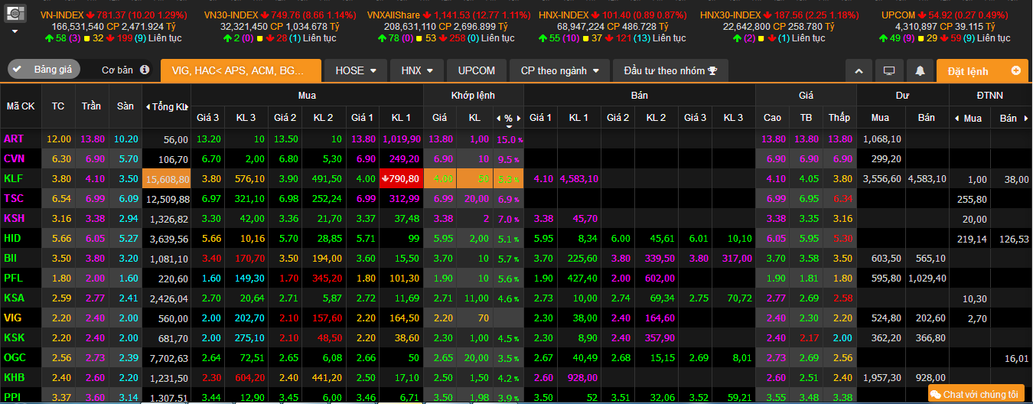Click VN30-INDEX index label
This screenshot has width=1033, height=404.
[x=231, y=15]
